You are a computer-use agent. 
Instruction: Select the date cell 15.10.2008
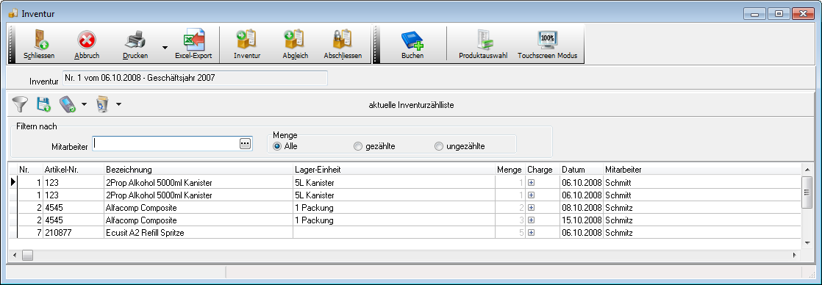(x=582, y=220)
